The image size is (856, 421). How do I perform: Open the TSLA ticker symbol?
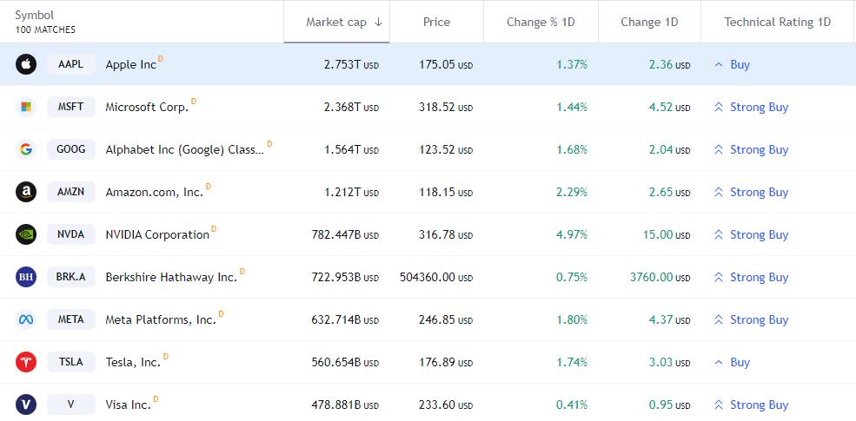coord(71,362)
